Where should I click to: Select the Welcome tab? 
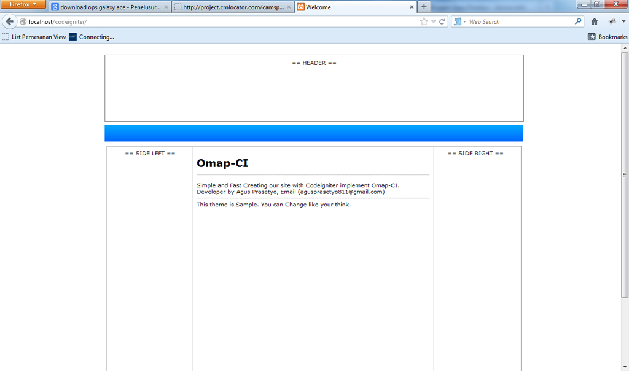coord(356,7)
